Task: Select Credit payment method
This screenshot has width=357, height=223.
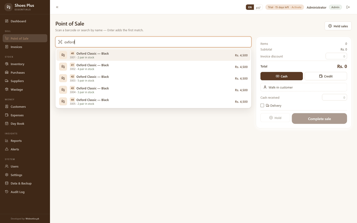Action: [326, 76]
